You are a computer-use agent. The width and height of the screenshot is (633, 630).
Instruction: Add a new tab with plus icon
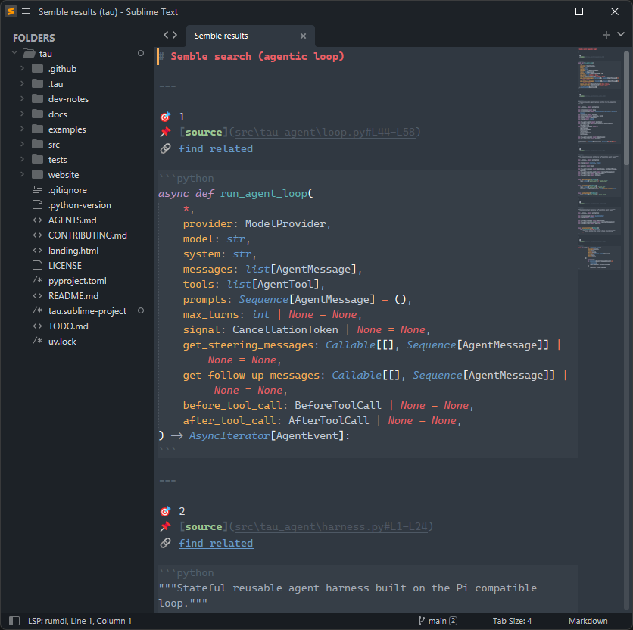[606, 35]
